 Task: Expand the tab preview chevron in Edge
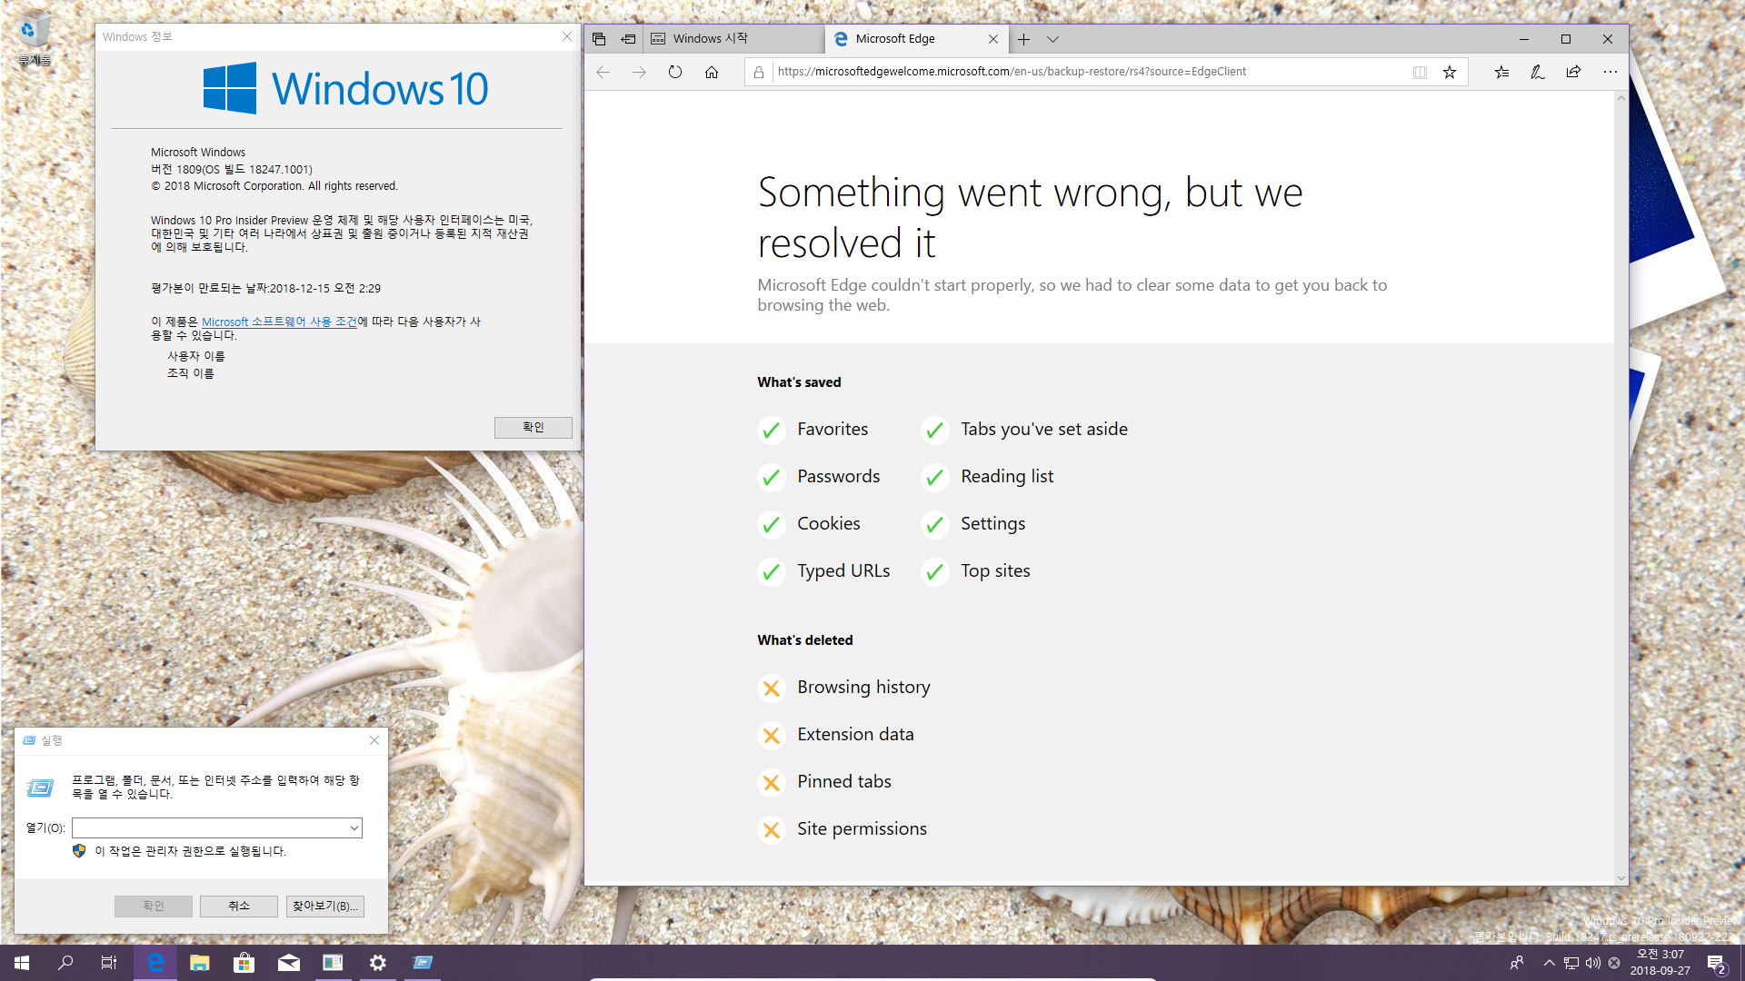[x=1052, y=39]
